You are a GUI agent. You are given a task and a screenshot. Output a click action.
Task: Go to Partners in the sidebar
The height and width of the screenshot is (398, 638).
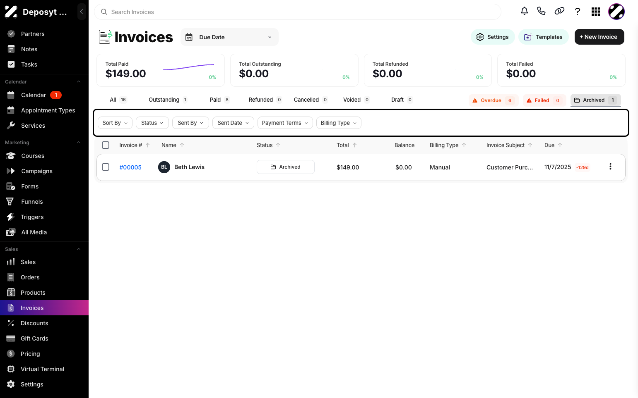coord(44,34)
